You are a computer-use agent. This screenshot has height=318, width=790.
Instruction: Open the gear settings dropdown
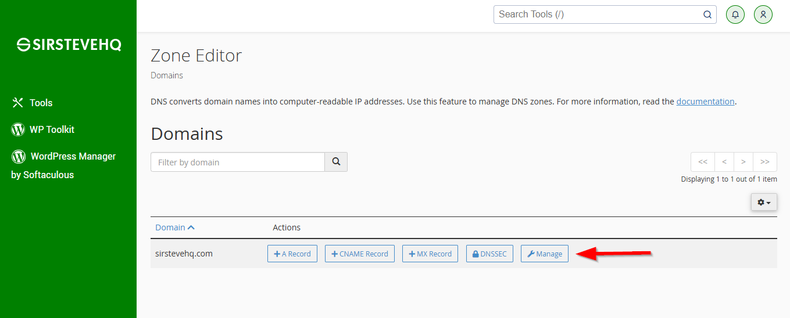pos(764,202)
